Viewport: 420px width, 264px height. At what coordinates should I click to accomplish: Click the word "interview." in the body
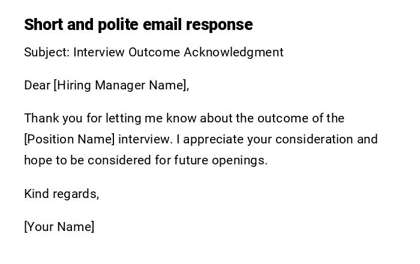click(145, 139)
